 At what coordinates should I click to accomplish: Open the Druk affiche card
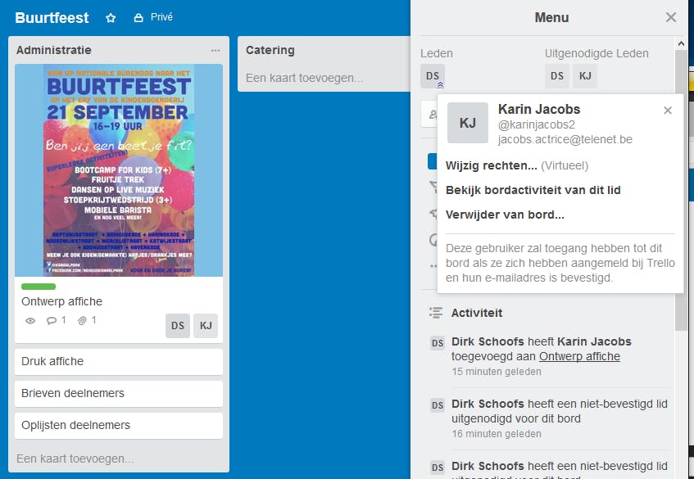pyautogui.click(x=119, y=361)
